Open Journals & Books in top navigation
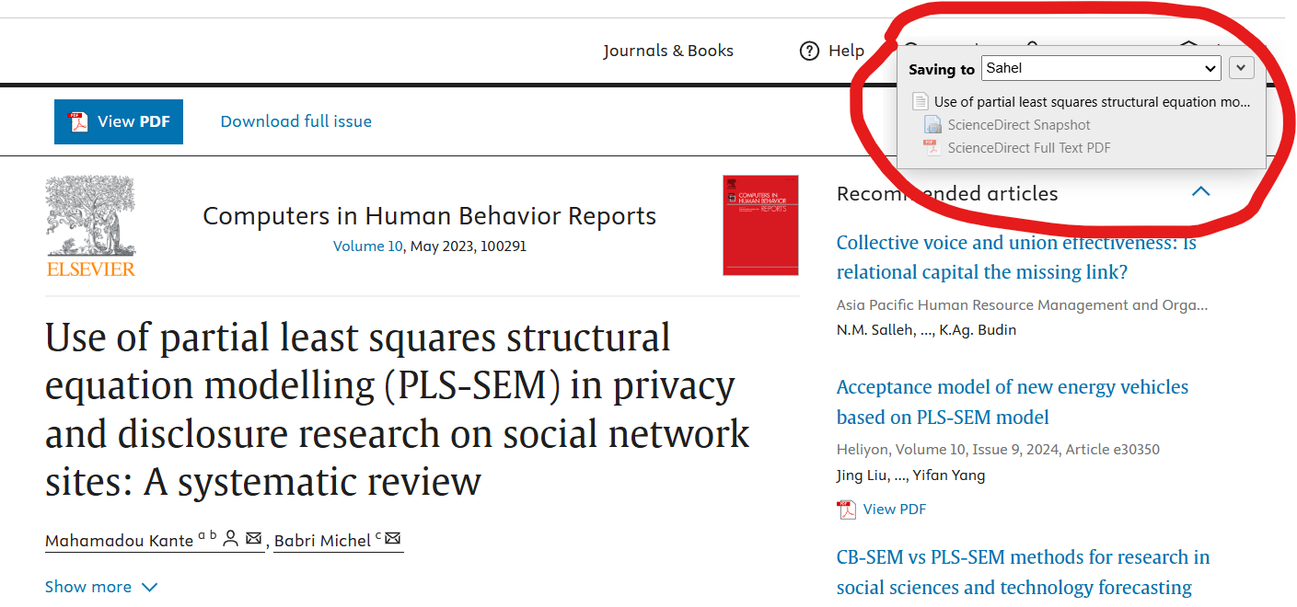Screen dimensions: 1297x607 pos(668,51)
